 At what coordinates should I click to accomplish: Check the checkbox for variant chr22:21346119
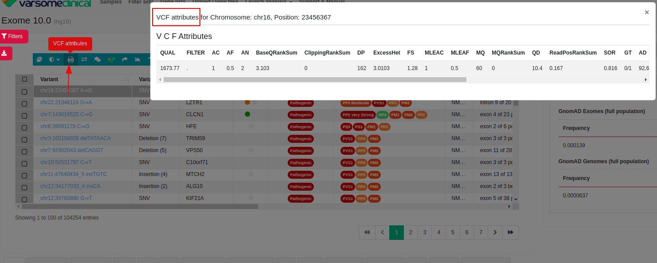pyautogui.click(x=24, y=102)
